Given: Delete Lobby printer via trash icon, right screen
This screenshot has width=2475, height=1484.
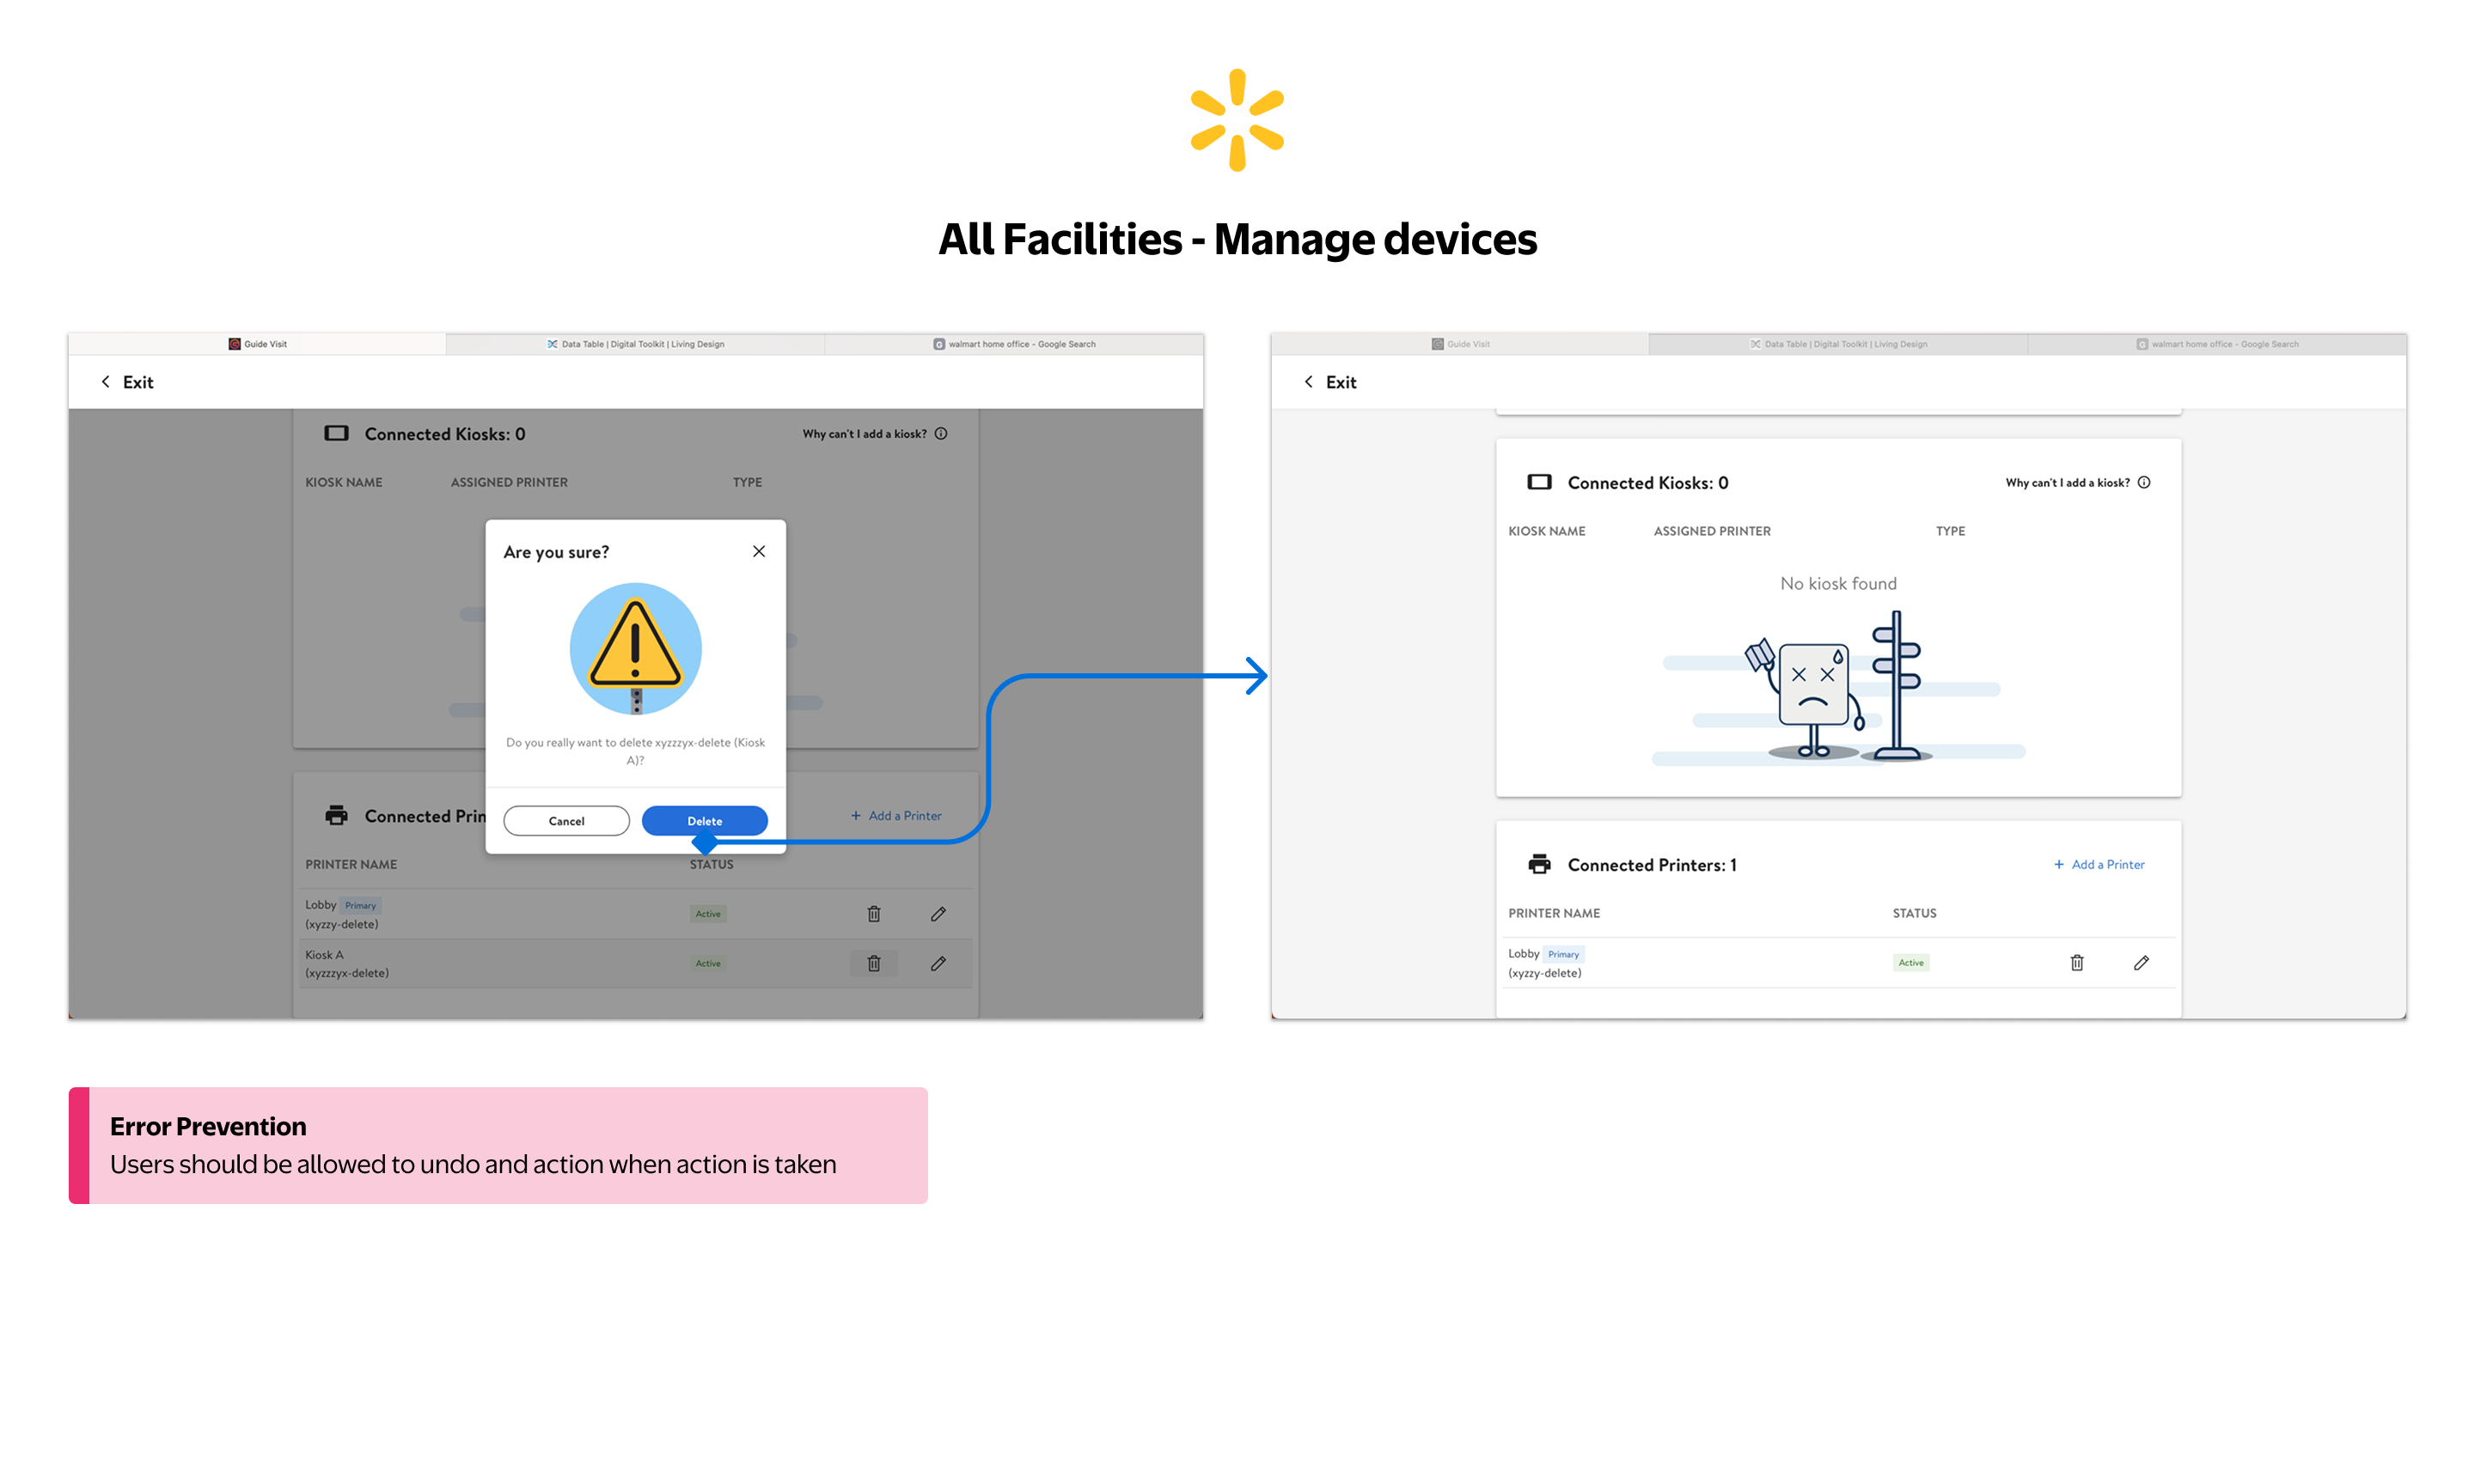Looking at the screenshot, I should [x=2078, y=963].
